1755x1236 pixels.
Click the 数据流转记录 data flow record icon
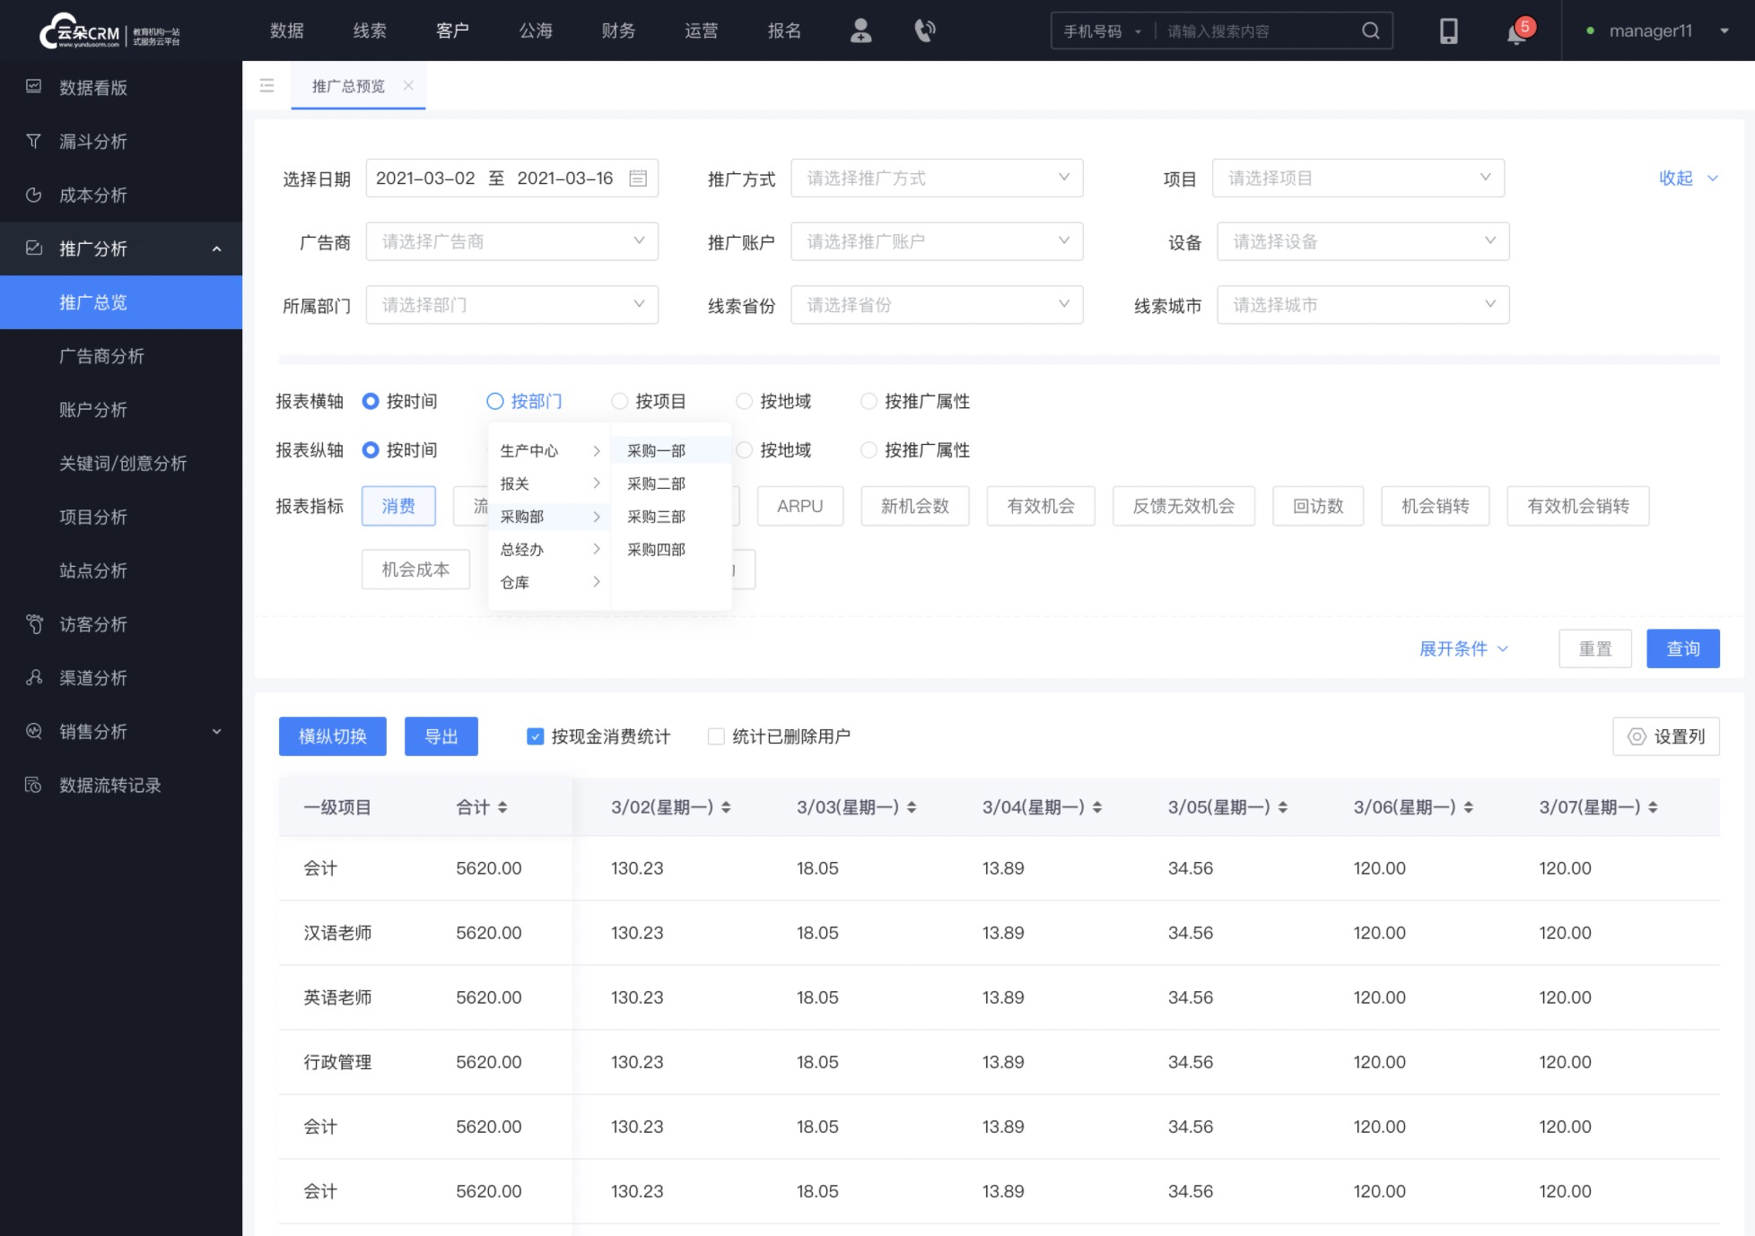click(x=33, y=785)
